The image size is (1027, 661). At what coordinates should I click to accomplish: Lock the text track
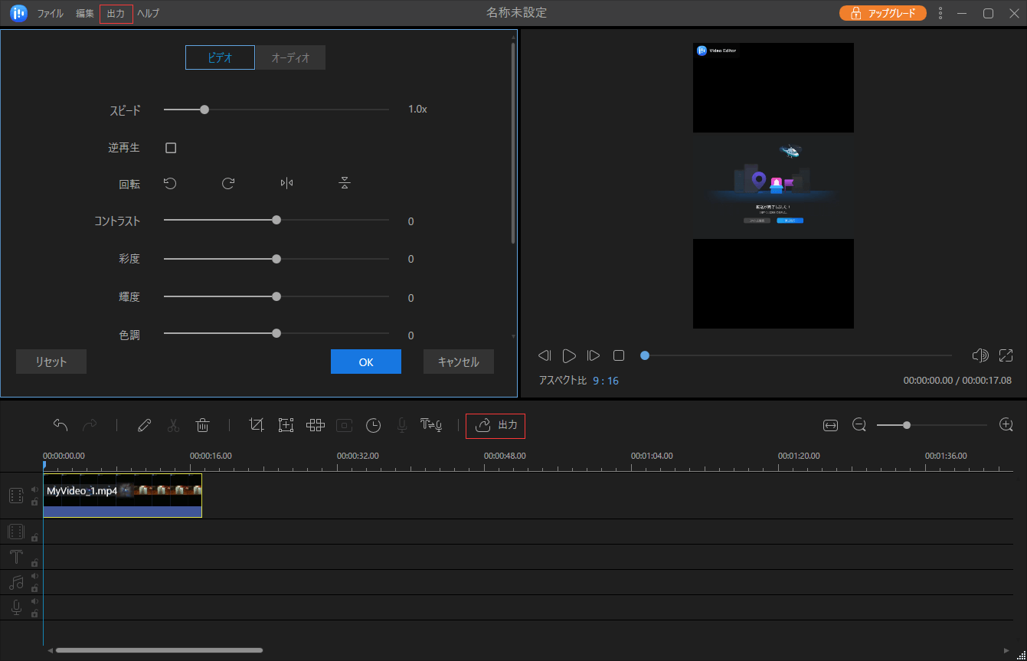(34, 563)
